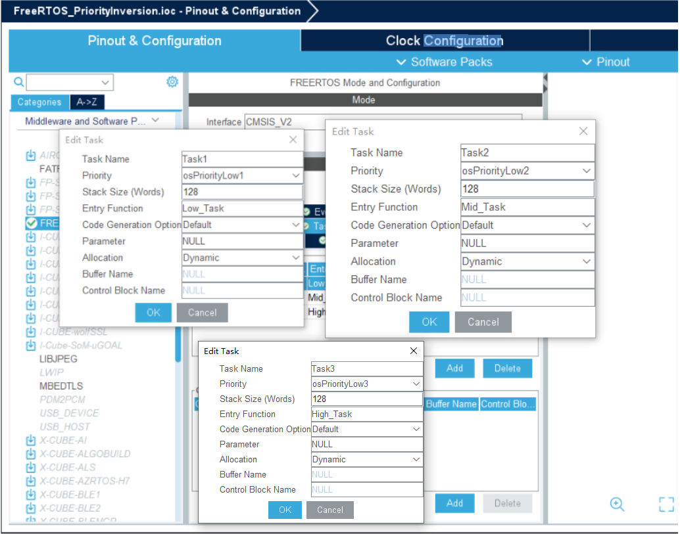Click download icon next to I-CUBE-wolfSSL
The height and width of the screenshot is (534, 680).
[x=30, y=332]
